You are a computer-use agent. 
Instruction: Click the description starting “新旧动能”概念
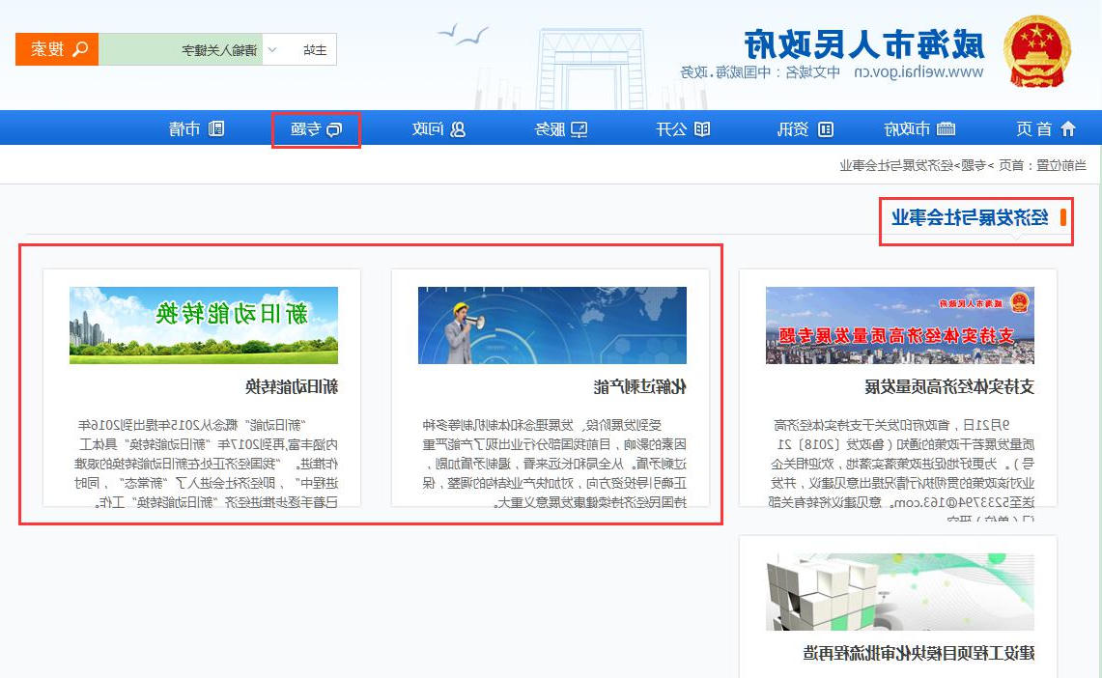[206, 464]
